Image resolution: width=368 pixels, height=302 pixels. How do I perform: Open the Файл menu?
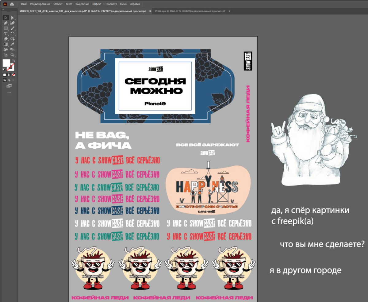tap(24, 4)
